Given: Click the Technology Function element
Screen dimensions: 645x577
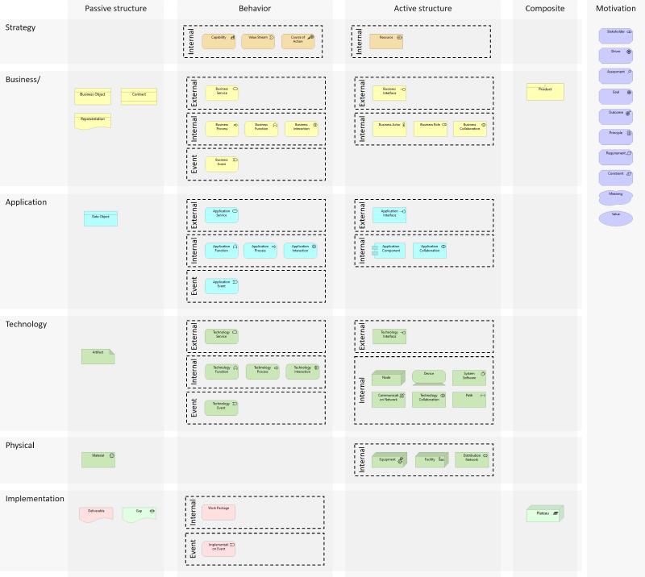Looking at the screenshot, I should click(x=222, y=372).
